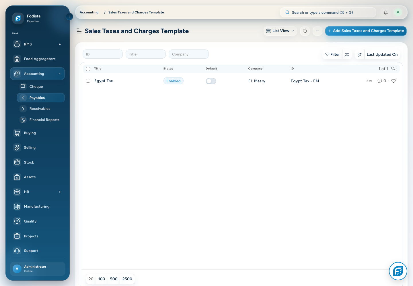Go to Accounting breadcrumb
The width and height of the screenshot is (413, 286).
(x=89, y=12)
